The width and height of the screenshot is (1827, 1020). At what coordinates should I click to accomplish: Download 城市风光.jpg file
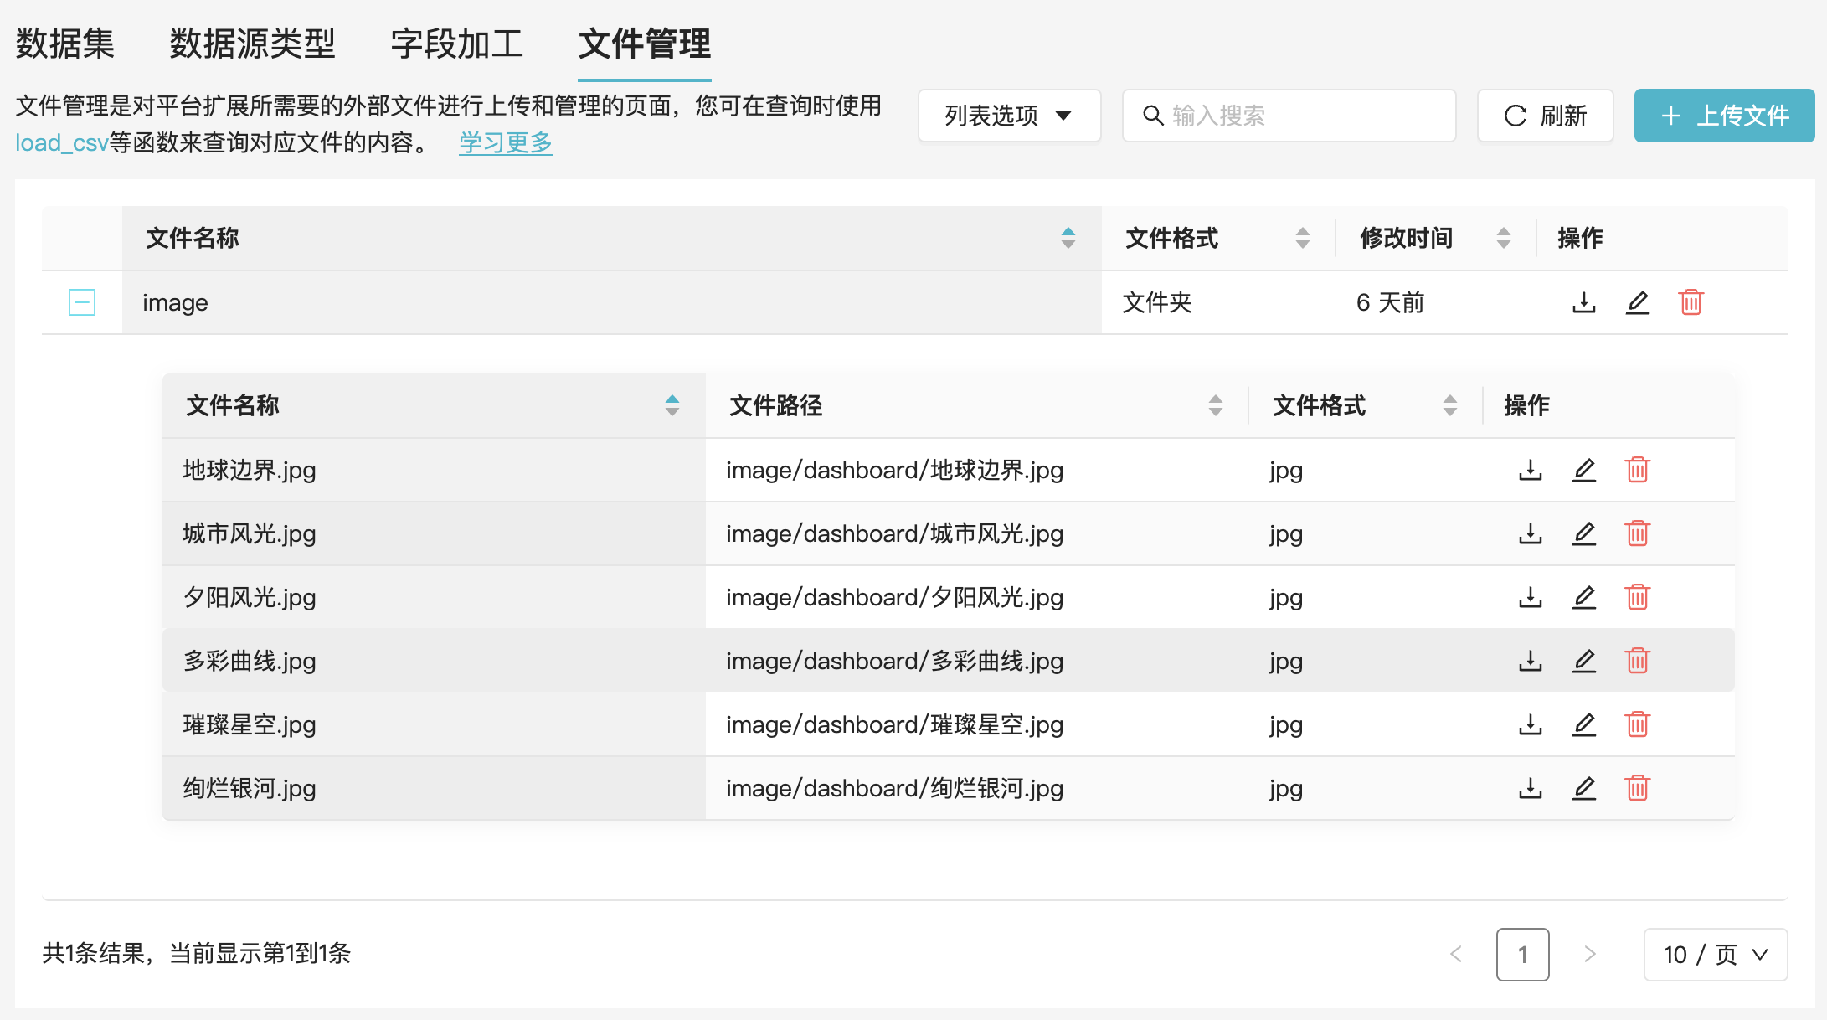pyautogui.click(x=1530, y=533)
